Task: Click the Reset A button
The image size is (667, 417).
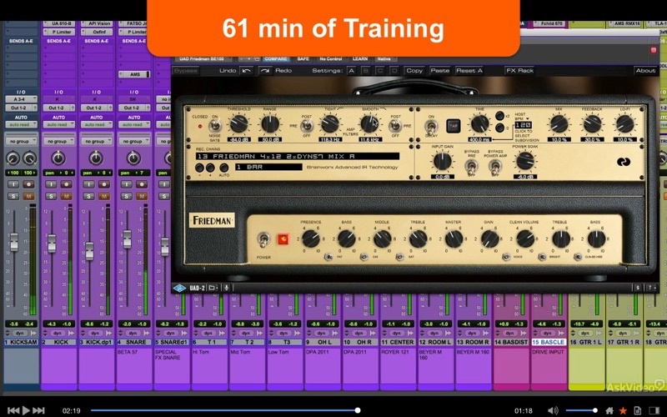Action: pos(469,71)
